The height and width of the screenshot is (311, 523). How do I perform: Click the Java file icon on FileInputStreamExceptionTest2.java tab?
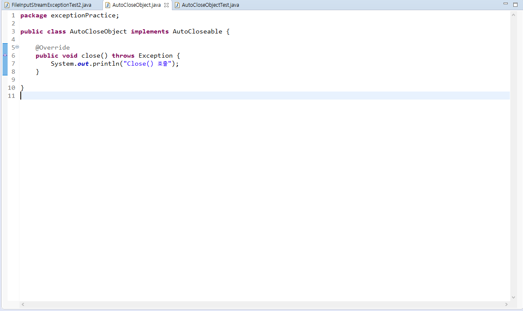[x=7, y=5]
